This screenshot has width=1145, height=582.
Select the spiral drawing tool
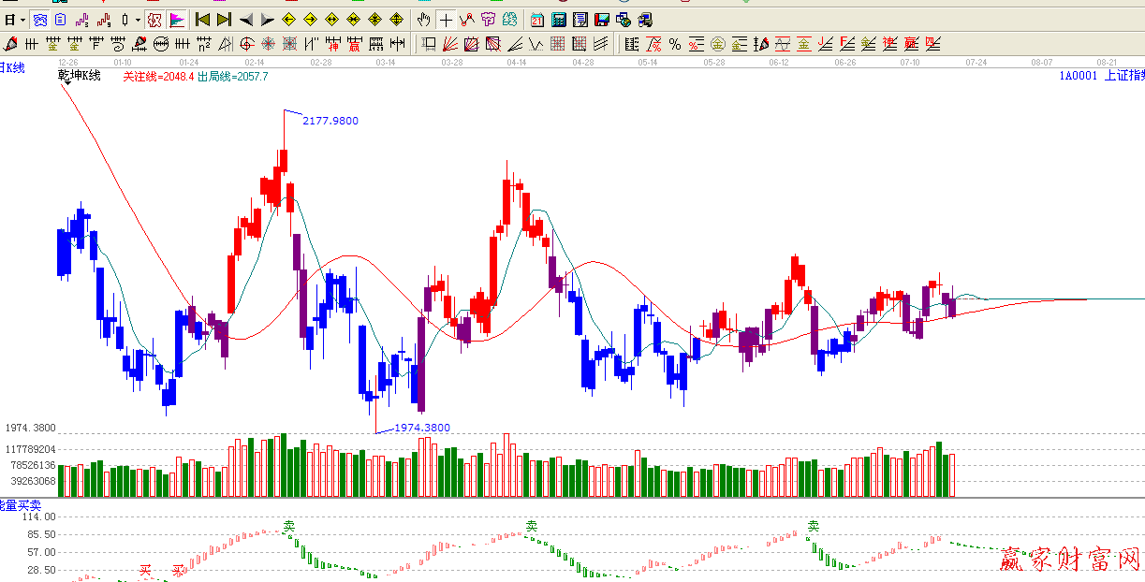(x=119, y=43)
